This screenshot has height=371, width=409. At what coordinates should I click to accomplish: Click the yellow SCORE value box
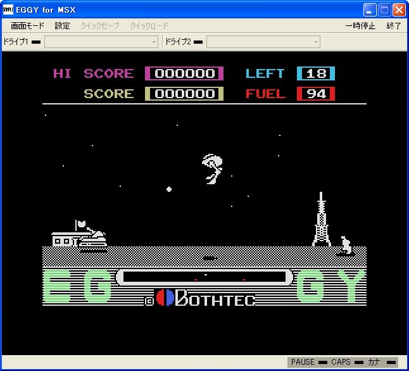click(x=184, y=94)
